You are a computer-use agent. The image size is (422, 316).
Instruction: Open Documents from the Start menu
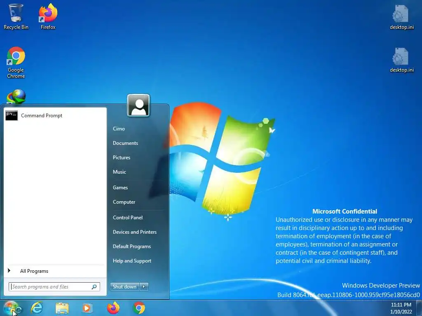pos(125,143)
